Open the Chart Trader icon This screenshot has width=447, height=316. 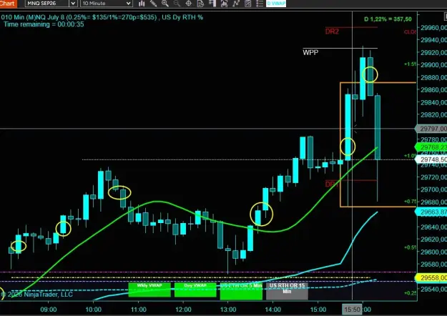pyautogui.click(x=212, y=4)
